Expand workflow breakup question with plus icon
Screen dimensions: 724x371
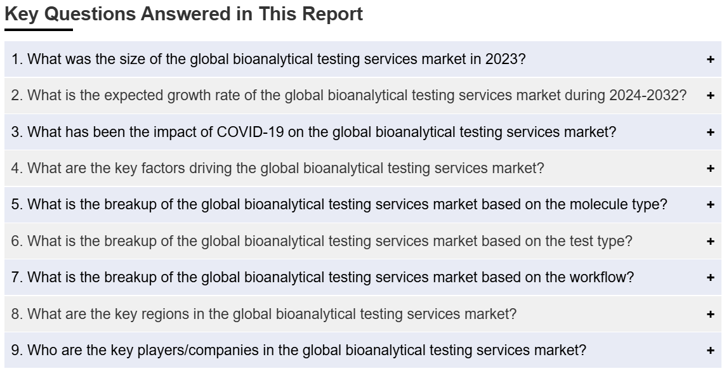point(710,277)
